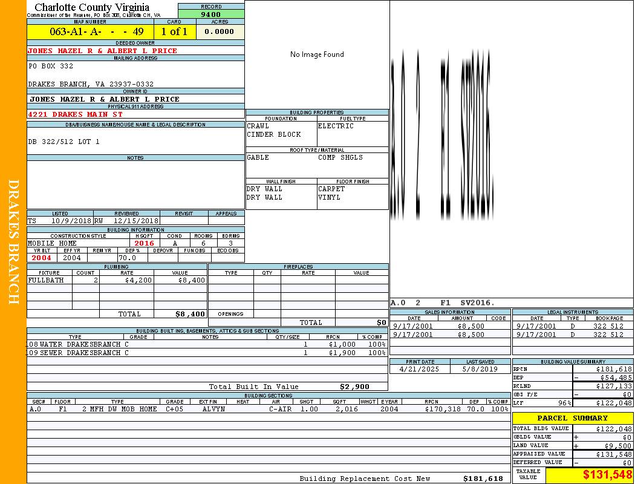Click Total Built In Value $2,900
Image resolution: width=635 pixels, height=484 pixels.
[354, 387]
